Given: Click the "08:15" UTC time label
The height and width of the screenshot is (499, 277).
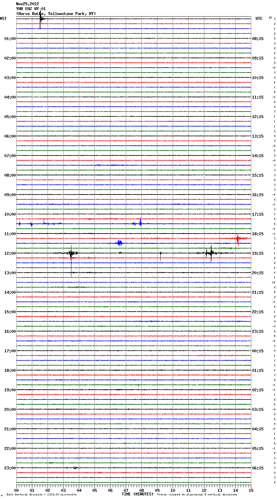Looking at the screenshot, I should click(x=258, y=39).
